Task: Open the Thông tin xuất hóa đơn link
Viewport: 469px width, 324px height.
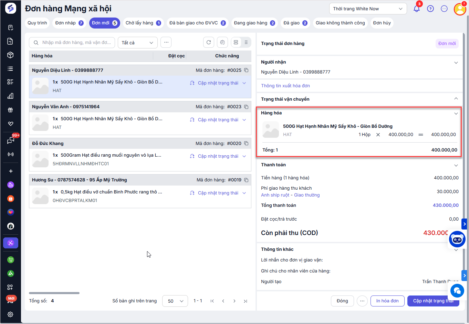Action: point(285,86)
